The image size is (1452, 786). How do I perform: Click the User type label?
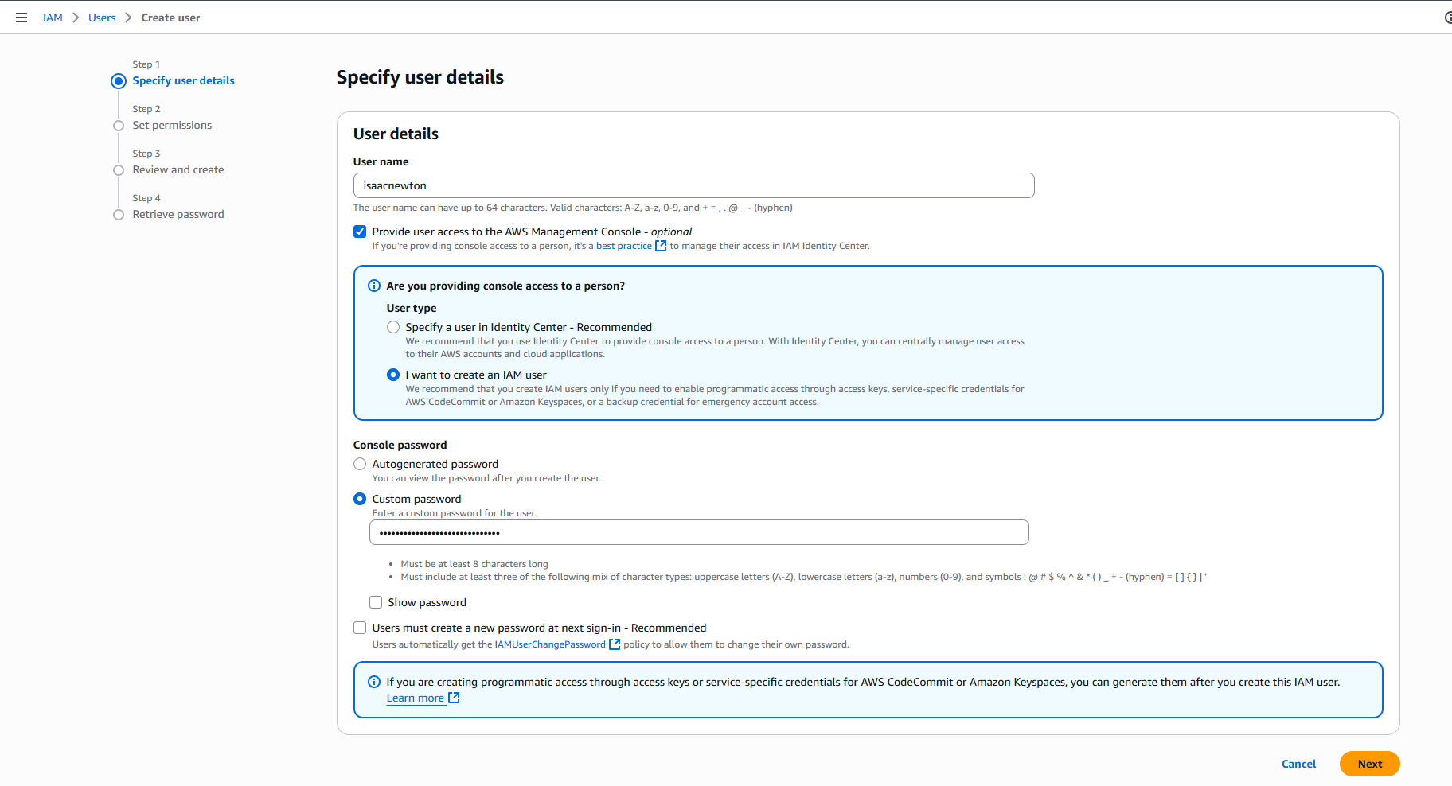[x=412, y=308]
